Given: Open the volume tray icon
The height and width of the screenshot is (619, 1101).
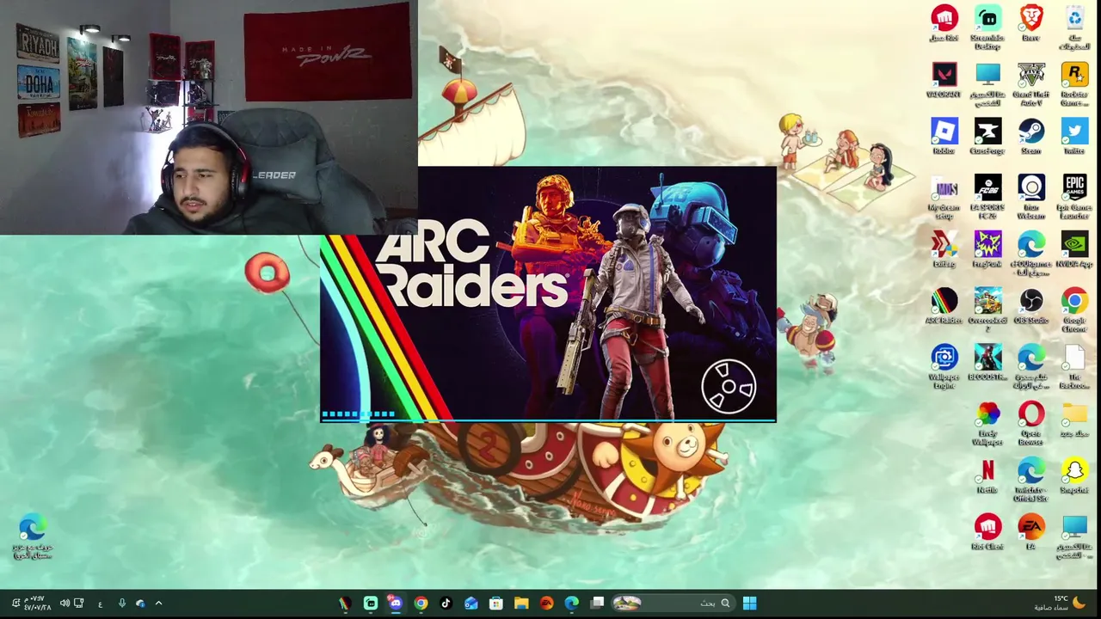Looking at the screenshot, I should [65, 604].
